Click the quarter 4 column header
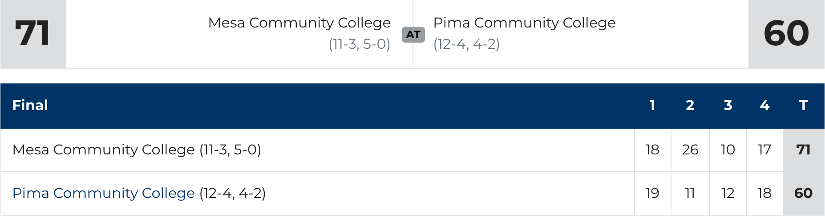This screenshot has width=825, height=217. coord(764,105)
